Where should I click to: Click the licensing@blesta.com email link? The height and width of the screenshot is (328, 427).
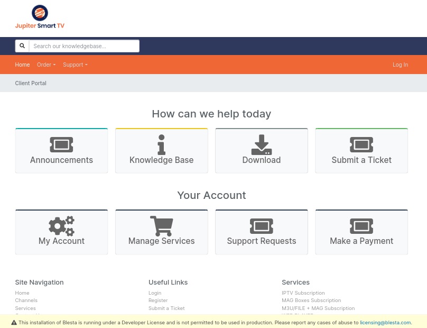(x=385, y=322)
